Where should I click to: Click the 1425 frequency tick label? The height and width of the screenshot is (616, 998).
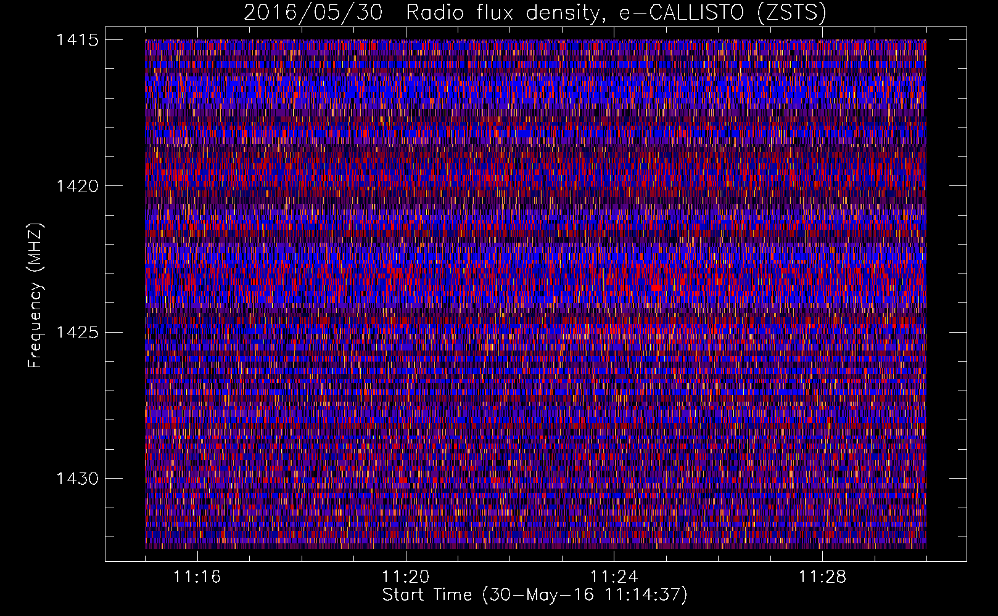point(77,333)
